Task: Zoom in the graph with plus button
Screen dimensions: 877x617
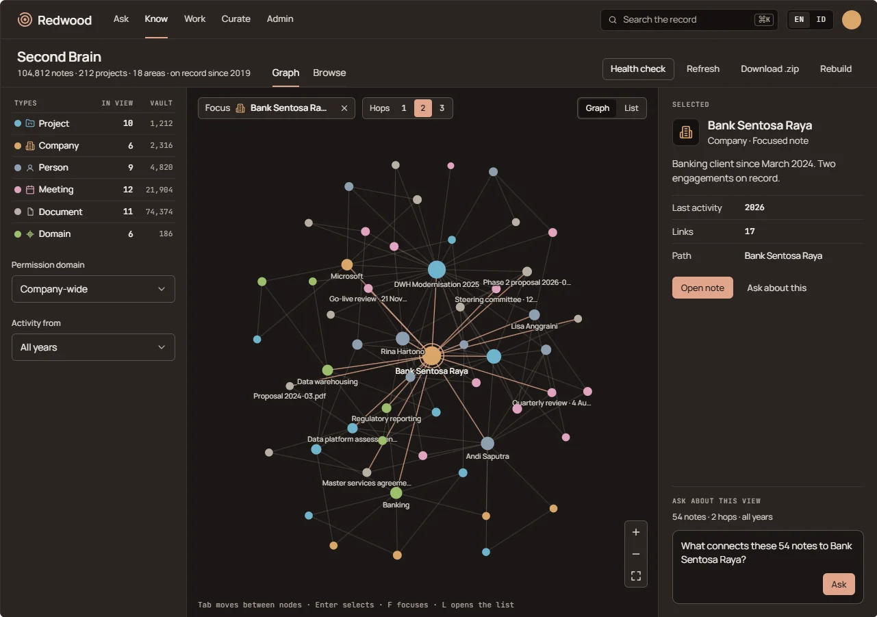Action: 636,532
